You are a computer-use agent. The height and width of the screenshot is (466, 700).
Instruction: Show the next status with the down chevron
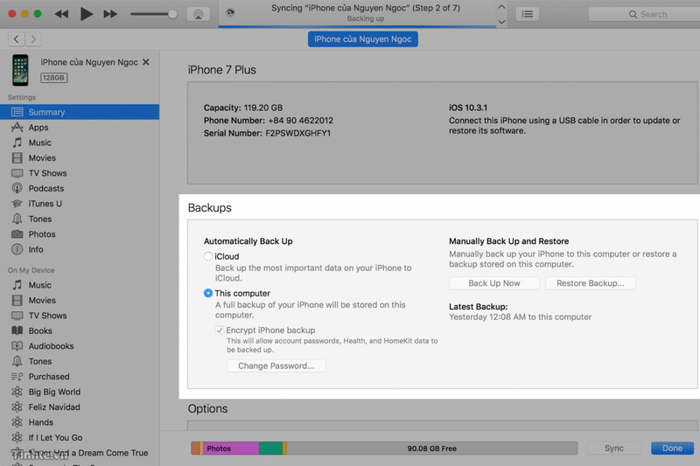pyautogui.click(x=501, y=21)
